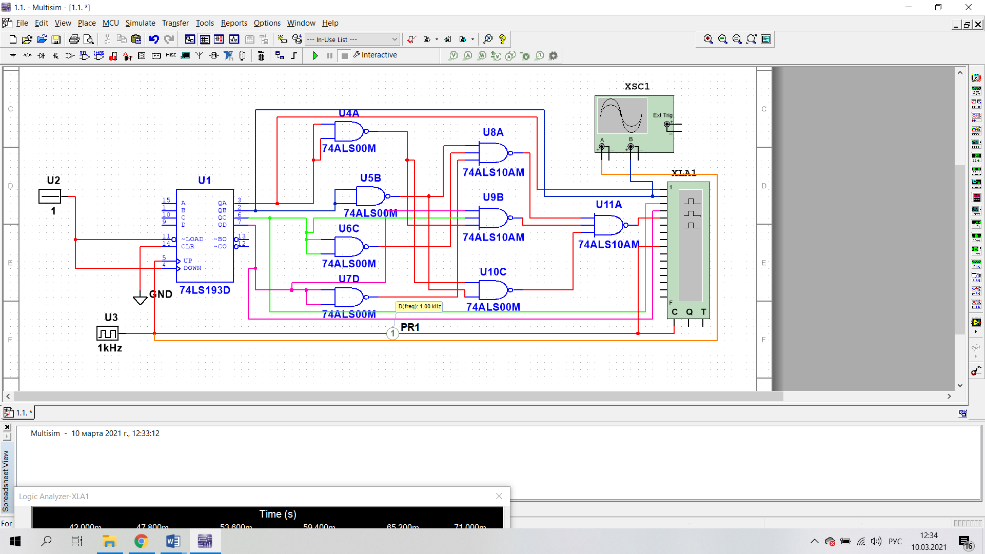
Task: Open the Grapher
Action: pyautogui.click(x=234, y=39)
